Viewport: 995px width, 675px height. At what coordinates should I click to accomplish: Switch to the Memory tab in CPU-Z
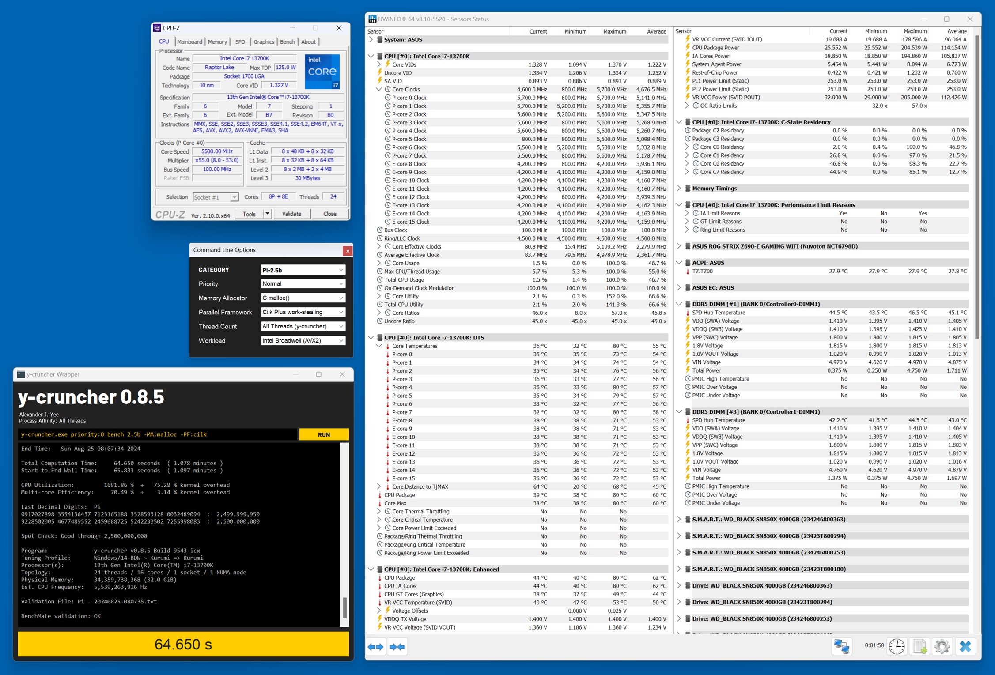point(217,42)
